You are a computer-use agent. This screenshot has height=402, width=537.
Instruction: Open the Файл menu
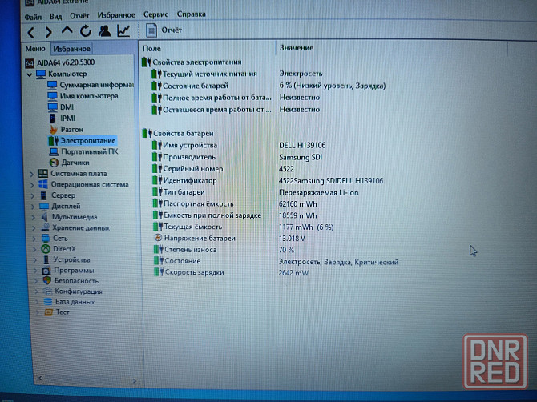(x=33, y=17)
